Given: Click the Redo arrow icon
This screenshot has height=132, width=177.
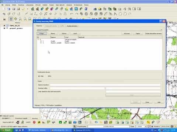Looking at the screenshot, I should (77, 14).
